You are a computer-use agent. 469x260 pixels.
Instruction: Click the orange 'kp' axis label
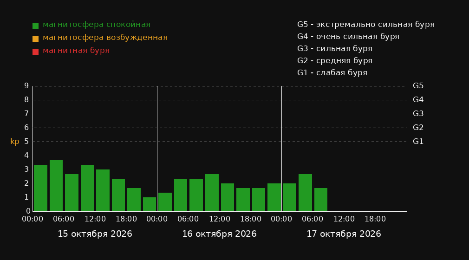(15, 142)
